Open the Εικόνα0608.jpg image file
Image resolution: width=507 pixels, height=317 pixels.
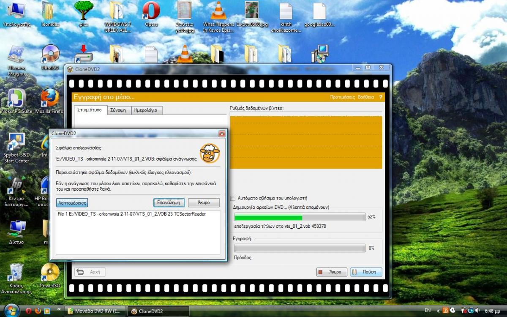(253, 14)
